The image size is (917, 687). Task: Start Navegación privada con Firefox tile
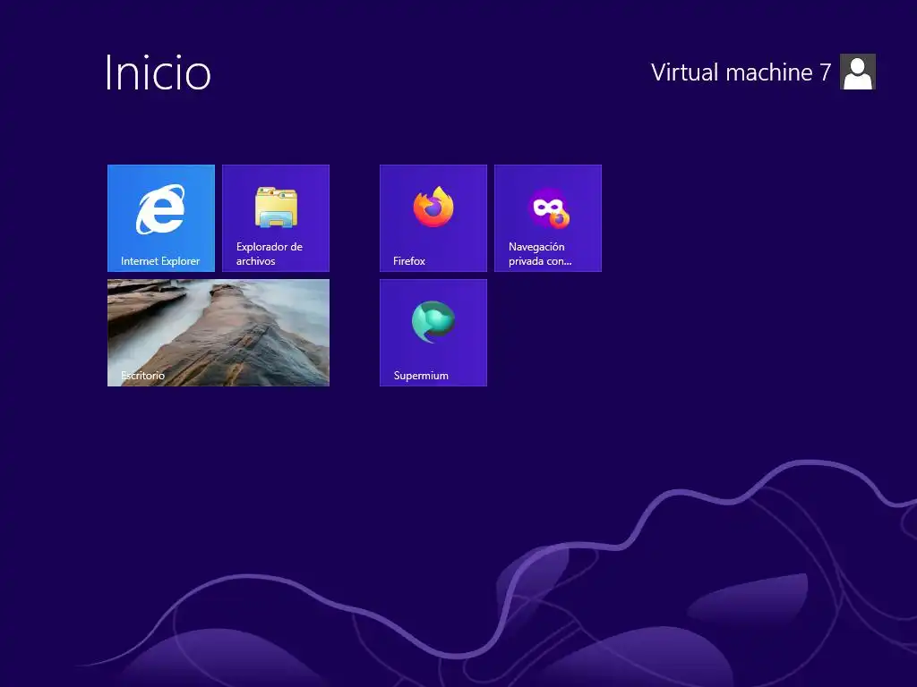point(547,218)
